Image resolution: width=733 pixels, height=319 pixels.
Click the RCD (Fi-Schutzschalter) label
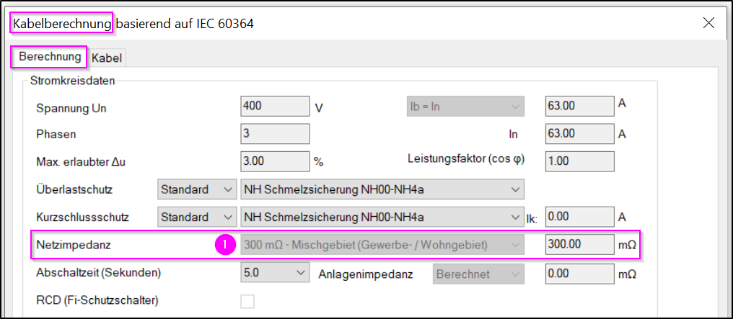pos(97,301)
